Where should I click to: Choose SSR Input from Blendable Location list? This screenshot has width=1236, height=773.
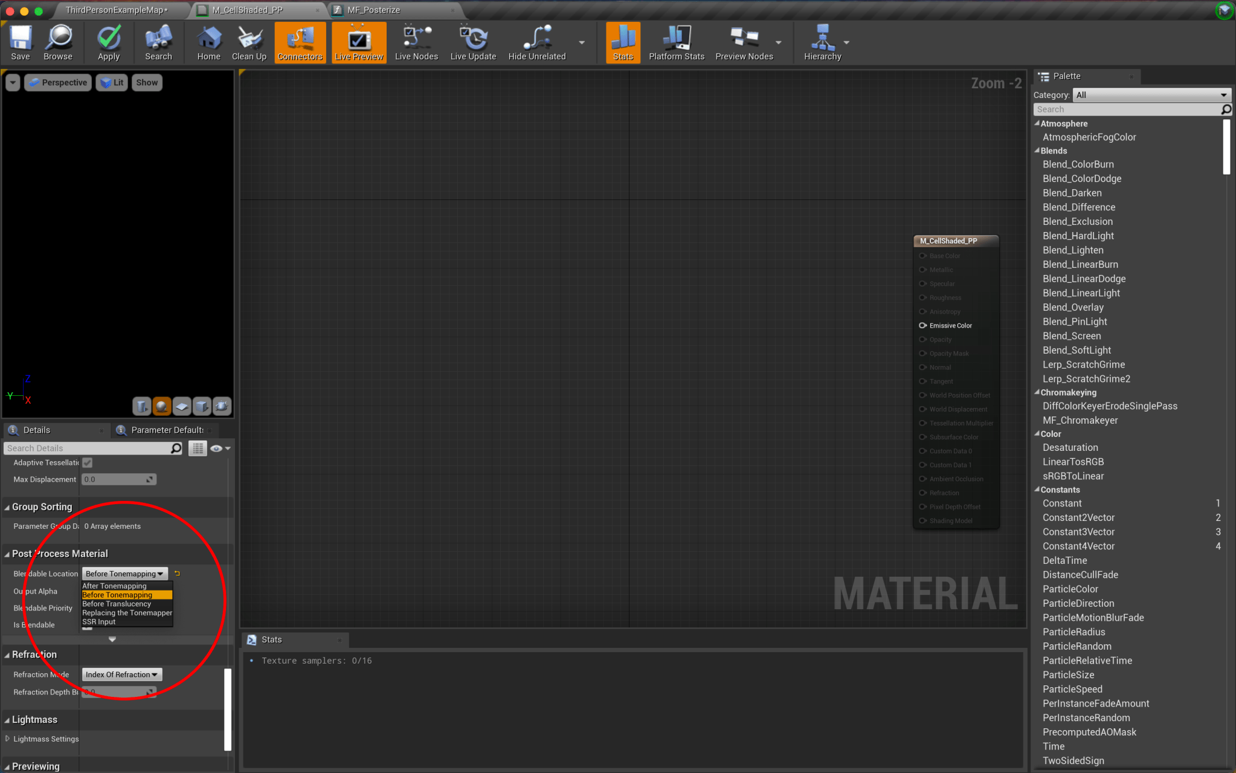pos(98,621)
